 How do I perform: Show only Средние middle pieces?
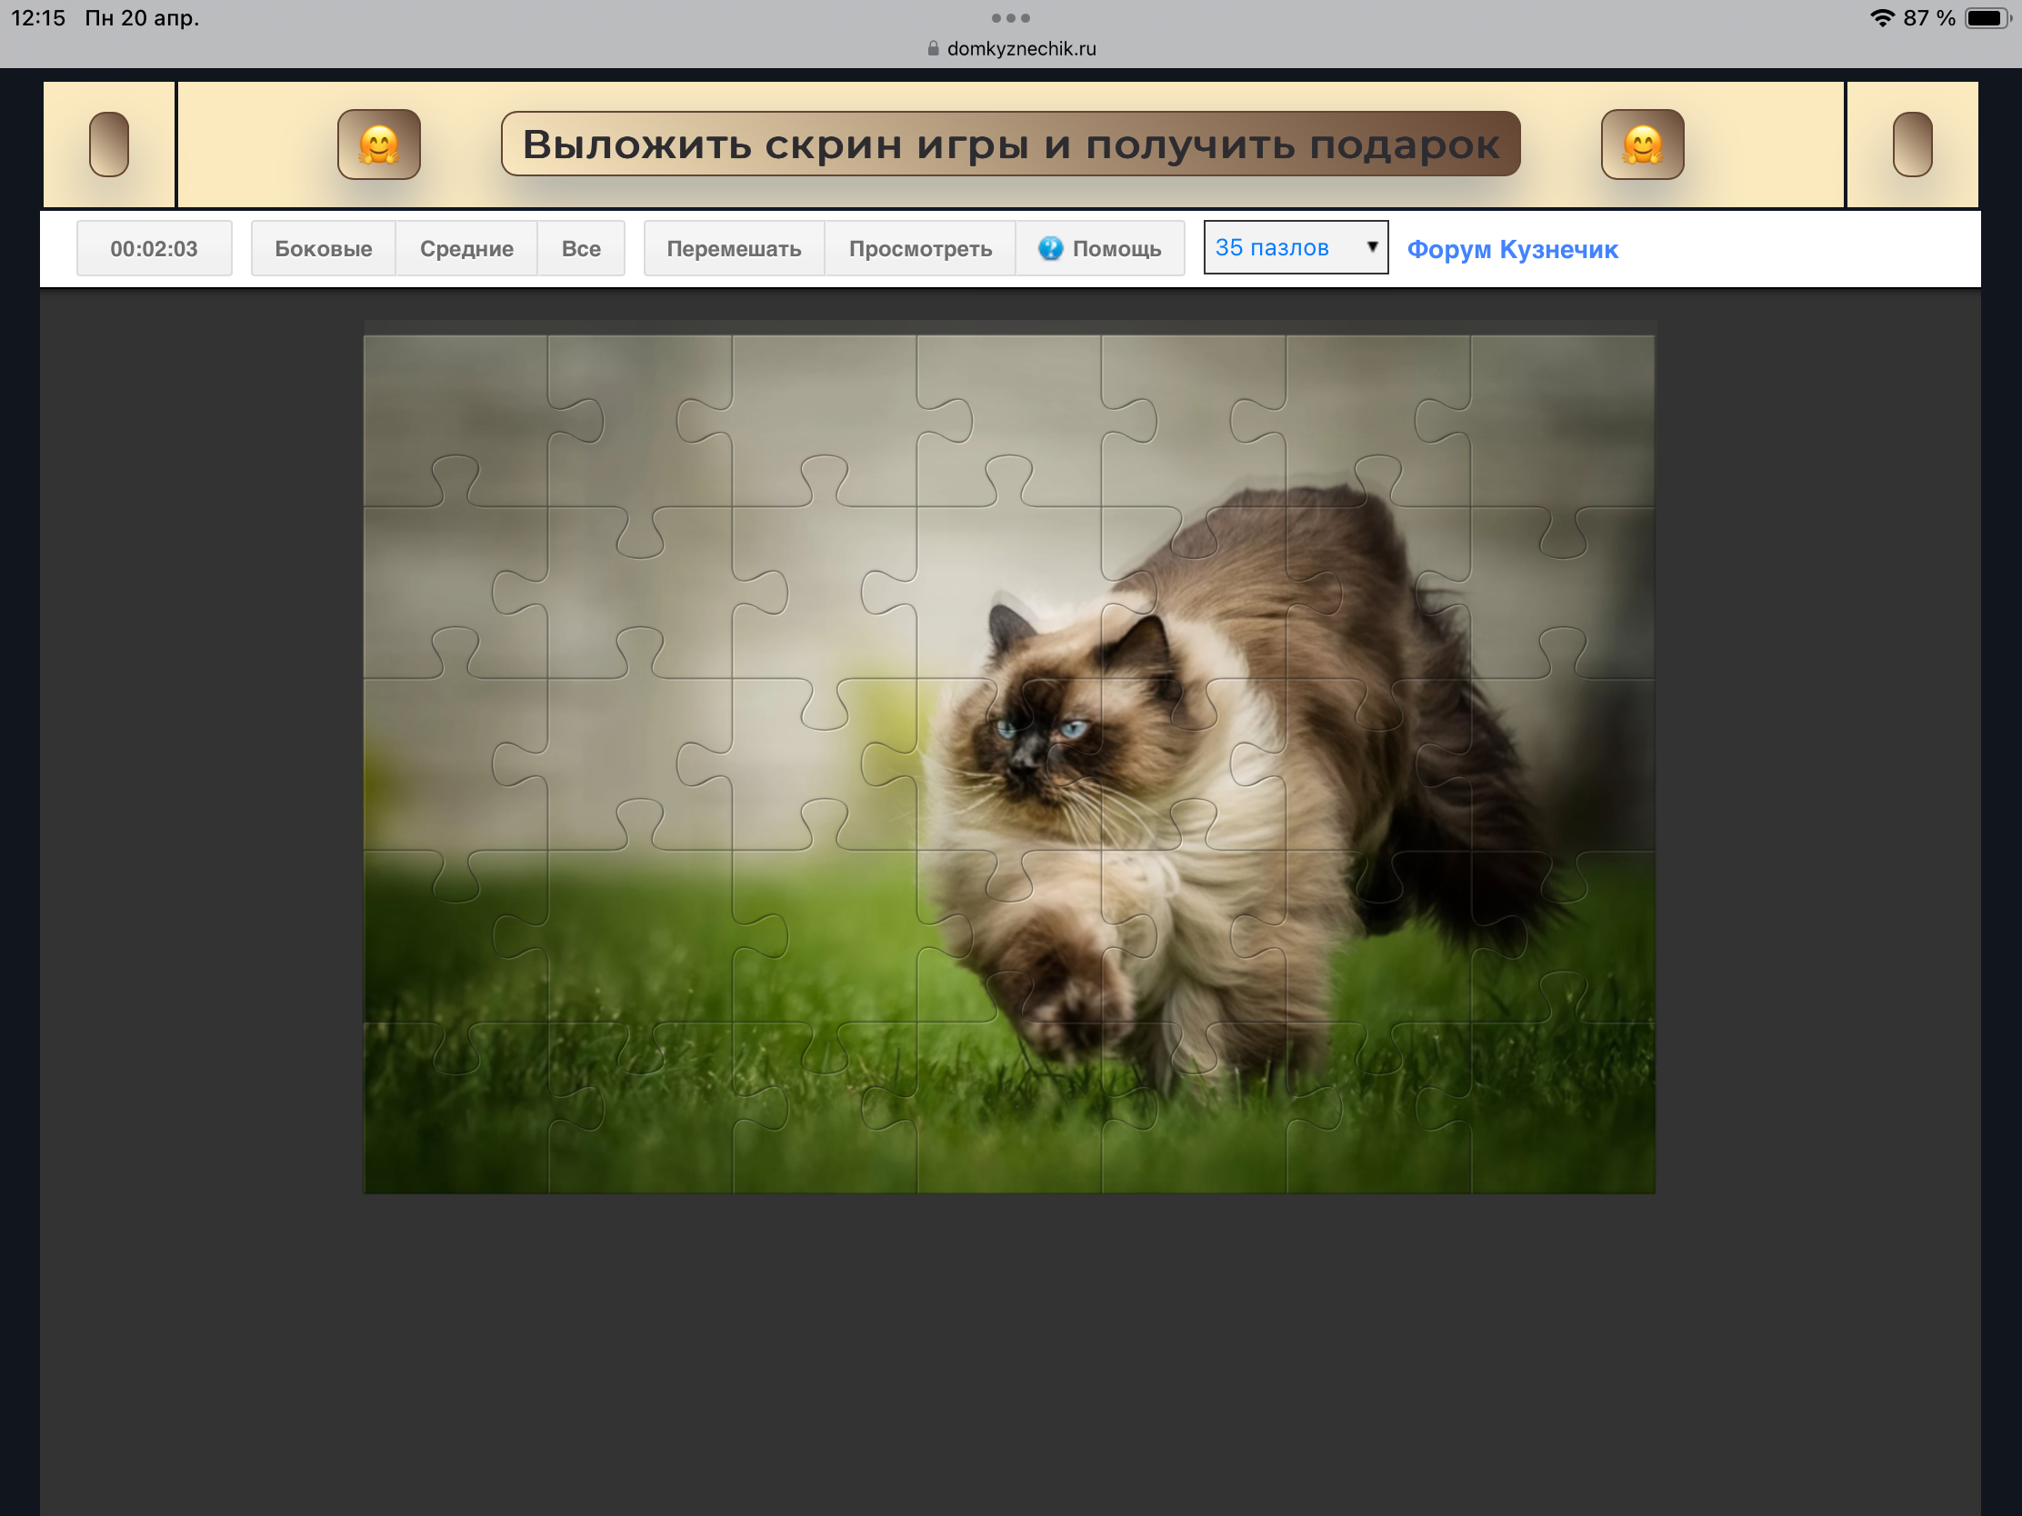click(x=466, y=248)
